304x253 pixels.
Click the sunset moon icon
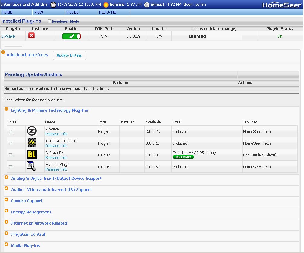point(147,5)
